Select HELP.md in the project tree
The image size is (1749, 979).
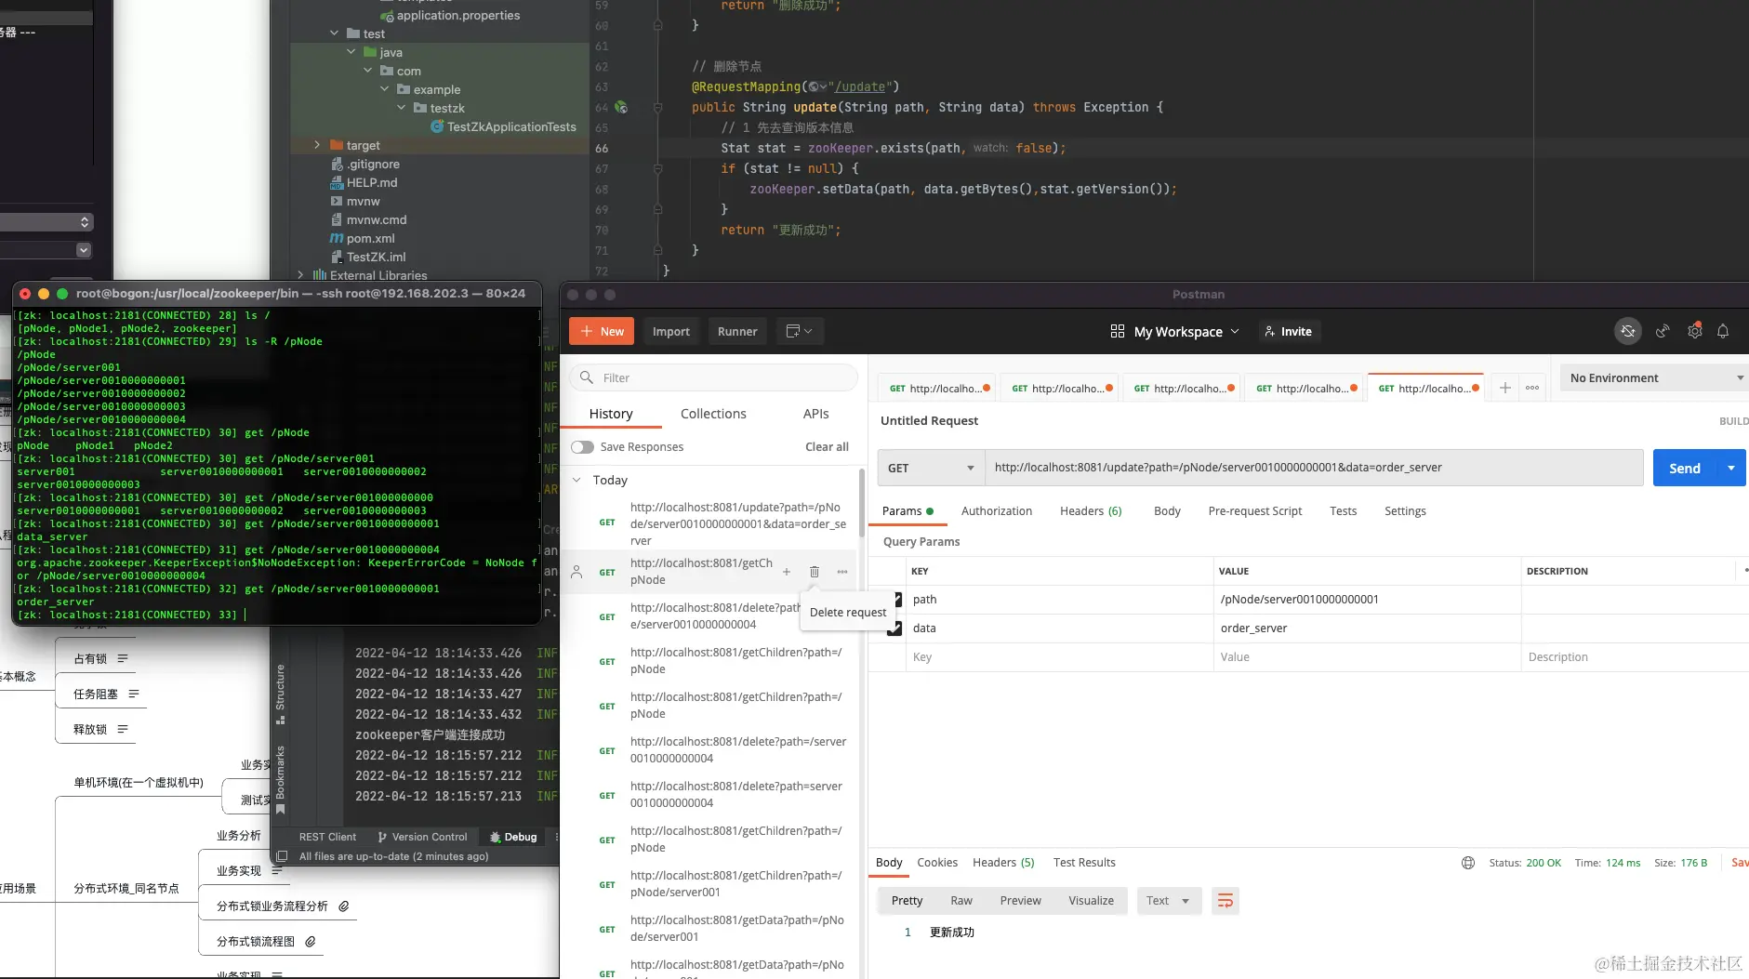pos(372,182)
